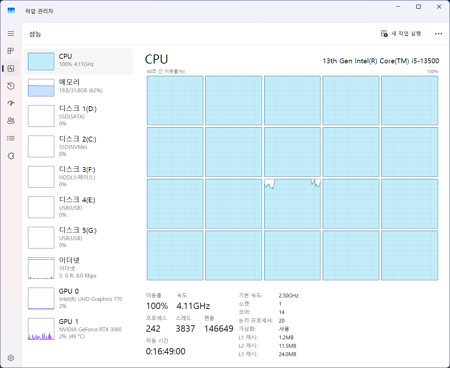Image resolution: width=450 pixels, height=368 pixels.
Task: Click the core graph showing usage dips
Action: (292, 204)
